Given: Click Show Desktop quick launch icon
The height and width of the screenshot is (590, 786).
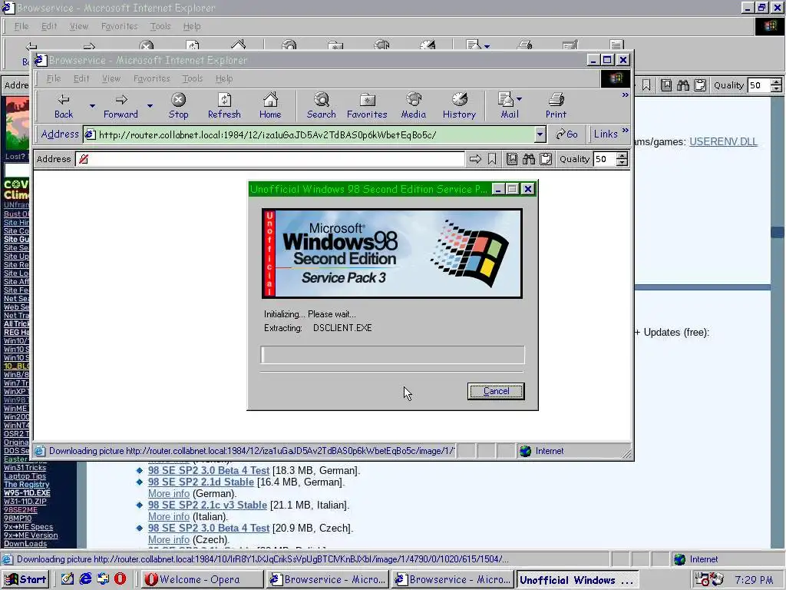Looking at the screenshot, I should click(68, 579).
